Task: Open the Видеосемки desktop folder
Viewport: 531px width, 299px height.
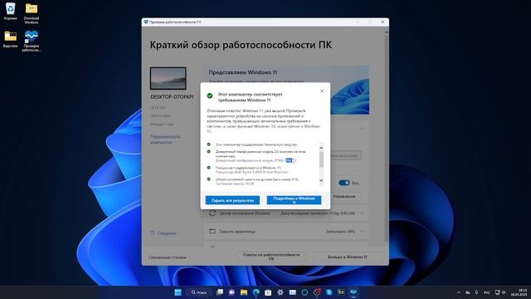Action: 10,39
